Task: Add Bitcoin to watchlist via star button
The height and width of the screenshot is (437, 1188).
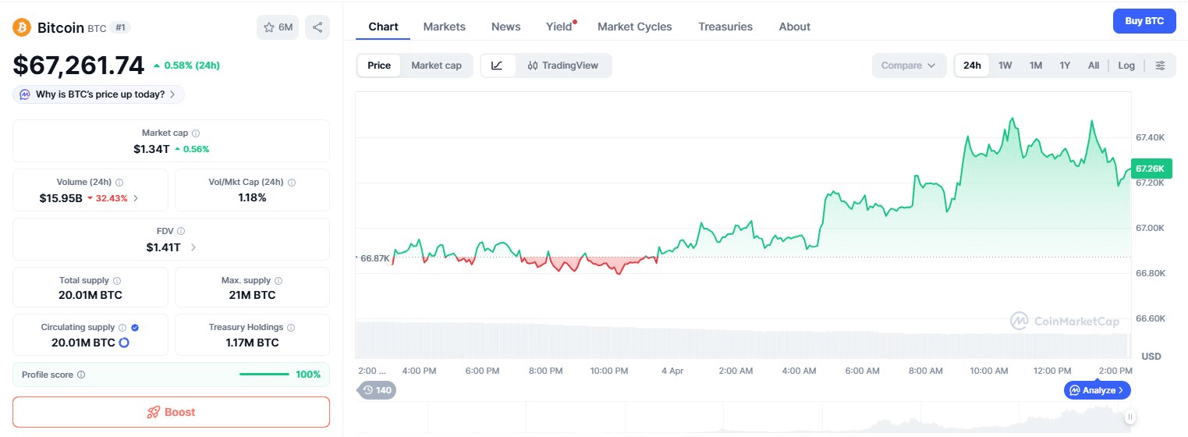Action: pyautogui.click(x=278, y=27)
